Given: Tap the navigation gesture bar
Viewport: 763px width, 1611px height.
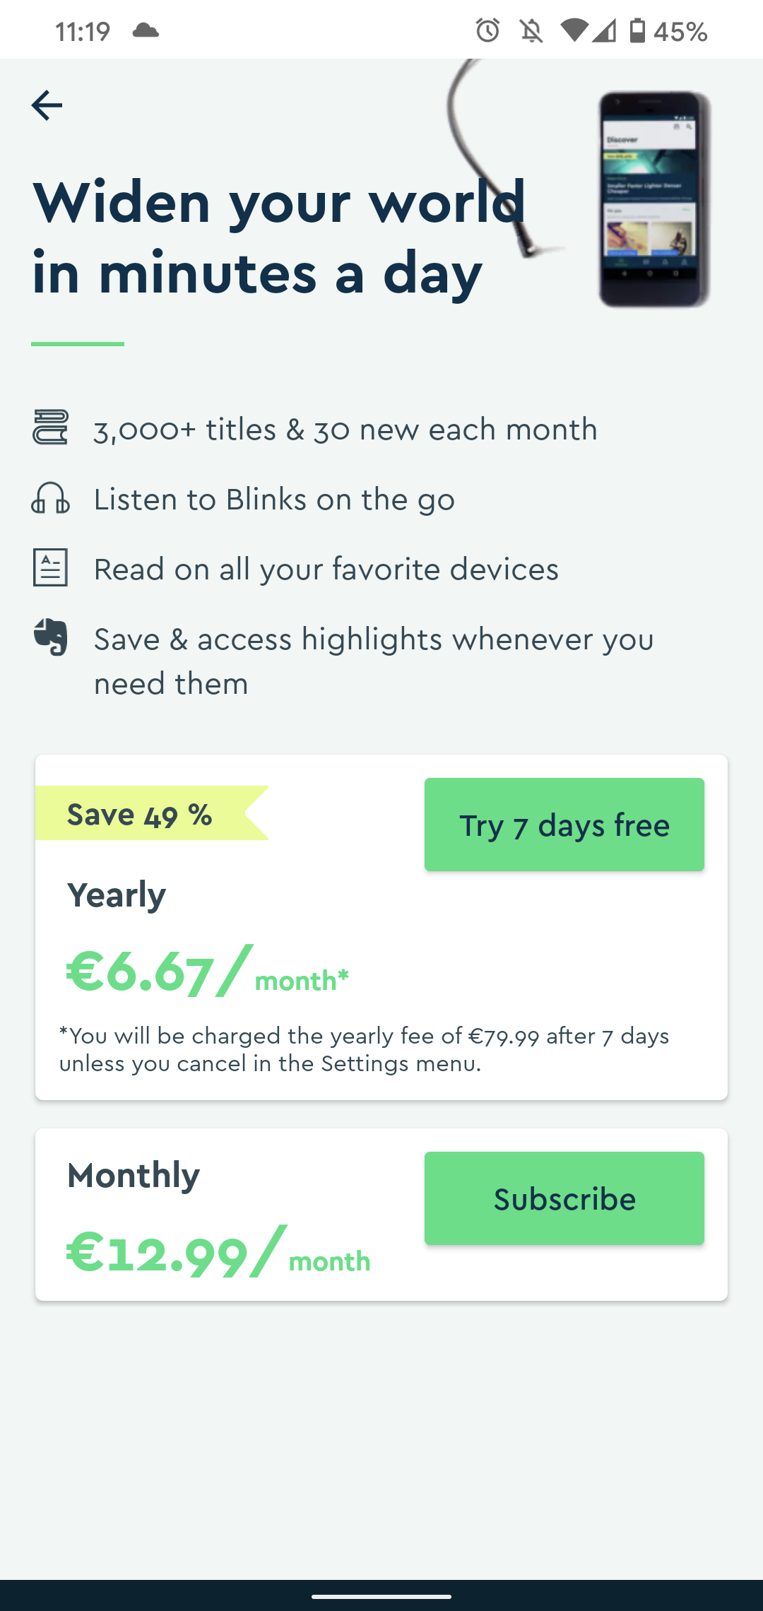Looking at the screenshot, I should pyautogui.click(x=381, y=1595).
